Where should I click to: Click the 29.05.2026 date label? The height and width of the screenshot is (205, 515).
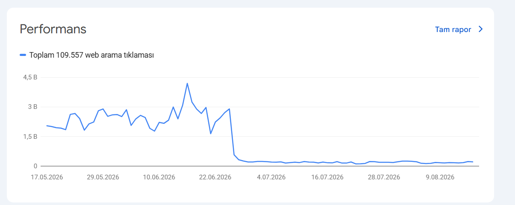coord(102,177)
